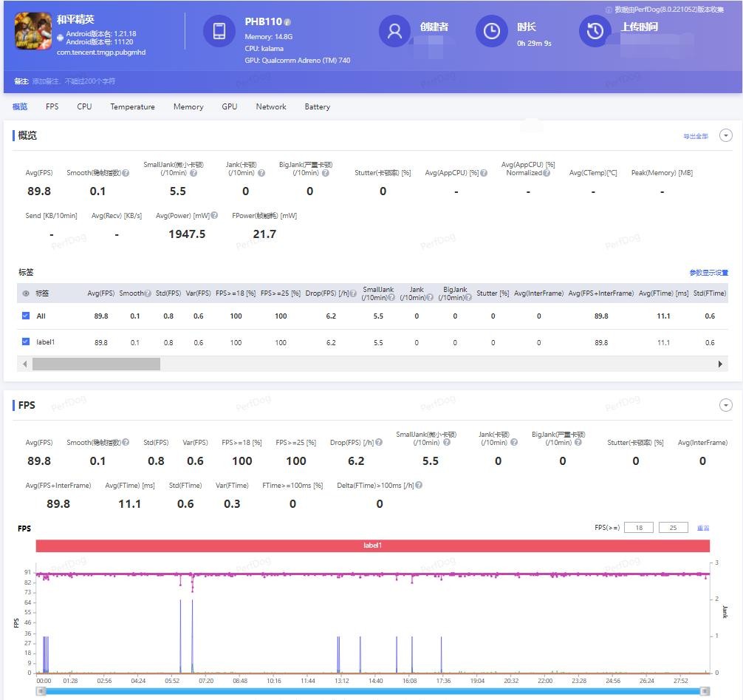Click the red label1 bar above FPS chart
This screenshot has width=743, height=700.
[x=372, y=546]
